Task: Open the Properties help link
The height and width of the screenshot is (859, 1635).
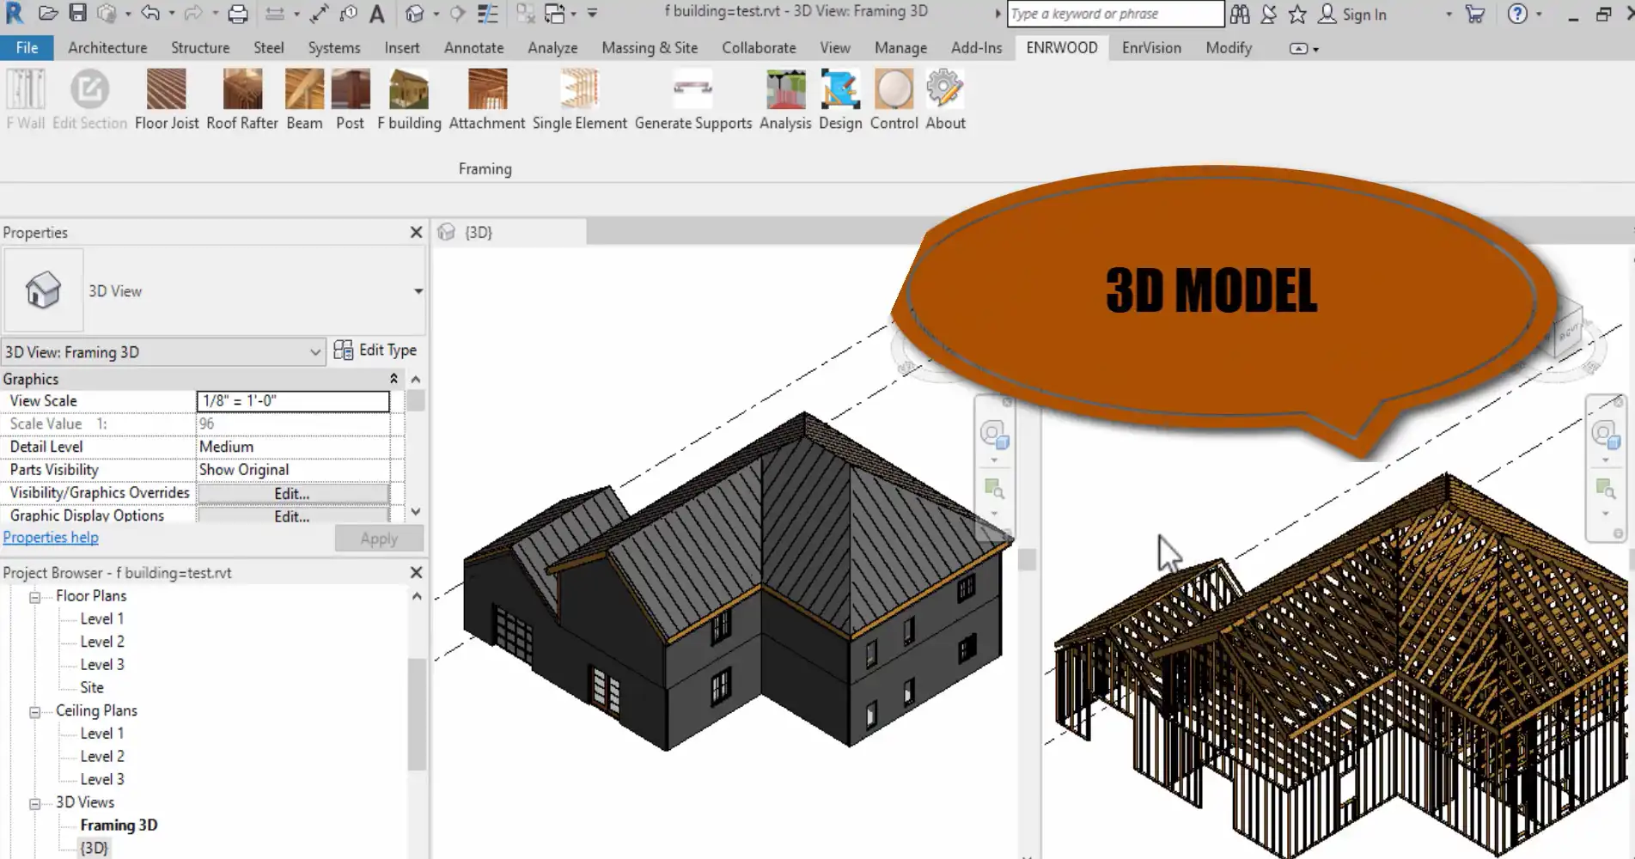Action: click(x=50, y=536)
